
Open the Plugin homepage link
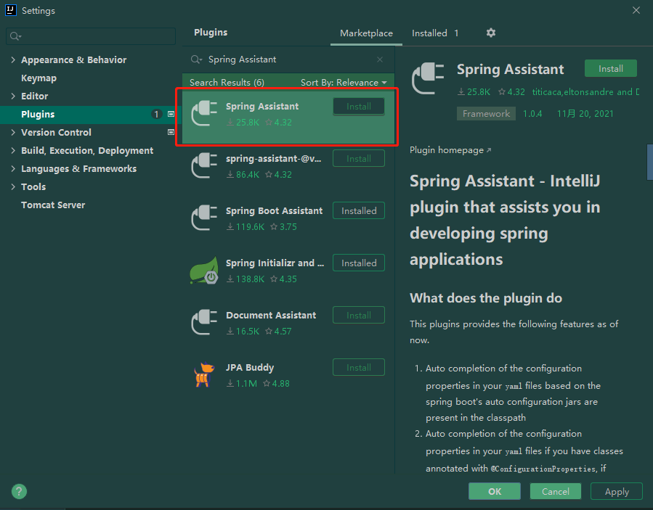coord(446,149)
